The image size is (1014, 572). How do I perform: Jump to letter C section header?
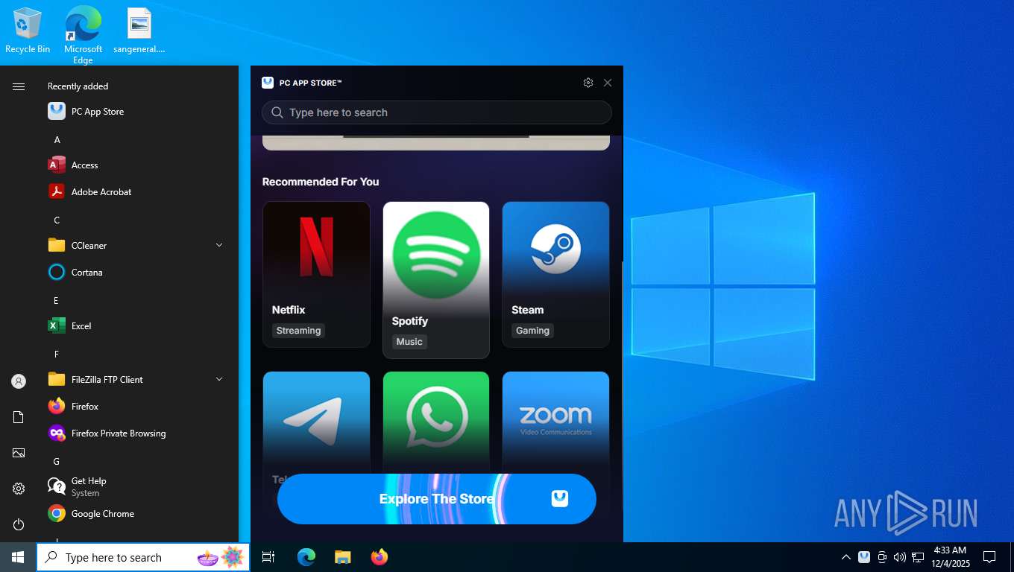click(x=57, y=220)
